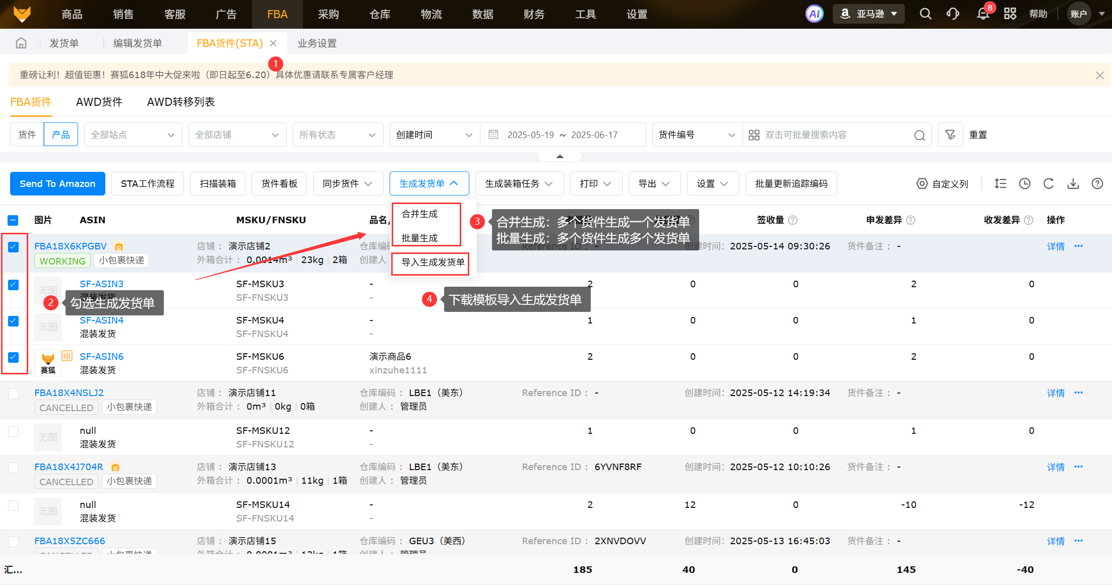Open the apps grid icon
This screenshot has width=1112, height=585.
click(1010, 14)
